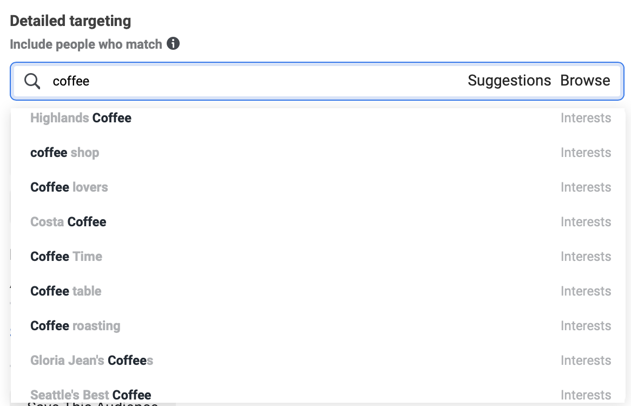Viewport: 631px width, 406px height.
Task: Open the Browse option in the search bar
Action: [x=585, y=81]
